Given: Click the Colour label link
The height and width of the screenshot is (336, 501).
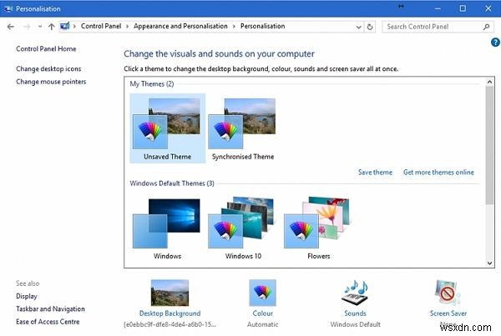Looking at the screenshot, I should click(x=263, y=313).
